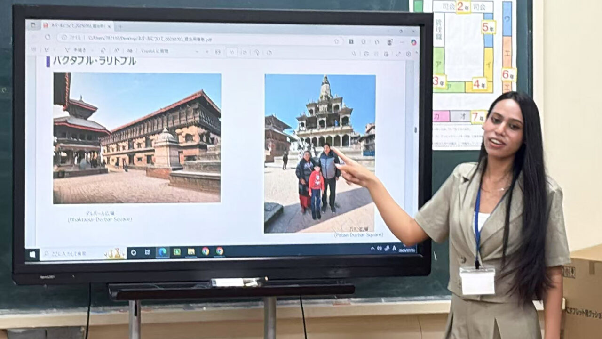Open a new browser tab

(x=119, y=26)
